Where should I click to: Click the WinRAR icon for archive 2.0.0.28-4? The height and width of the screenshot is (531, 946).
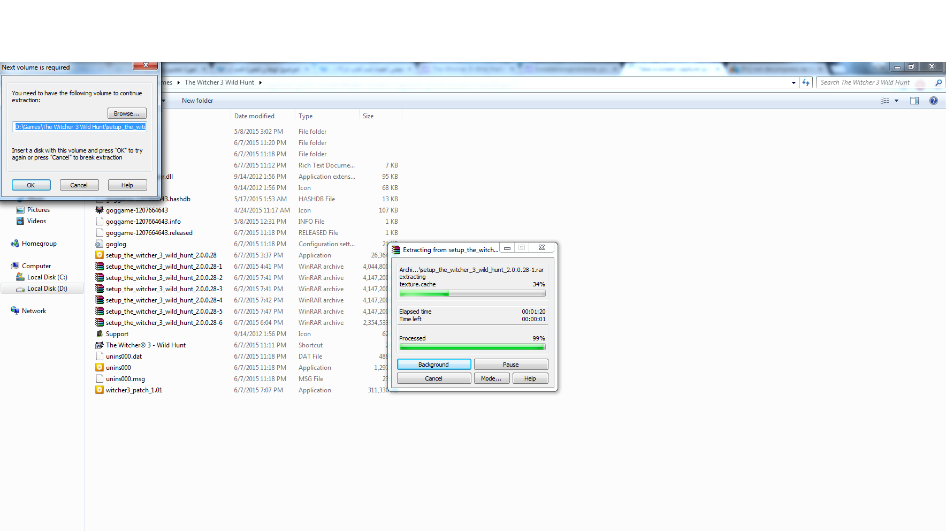click(x=100, y=300)
